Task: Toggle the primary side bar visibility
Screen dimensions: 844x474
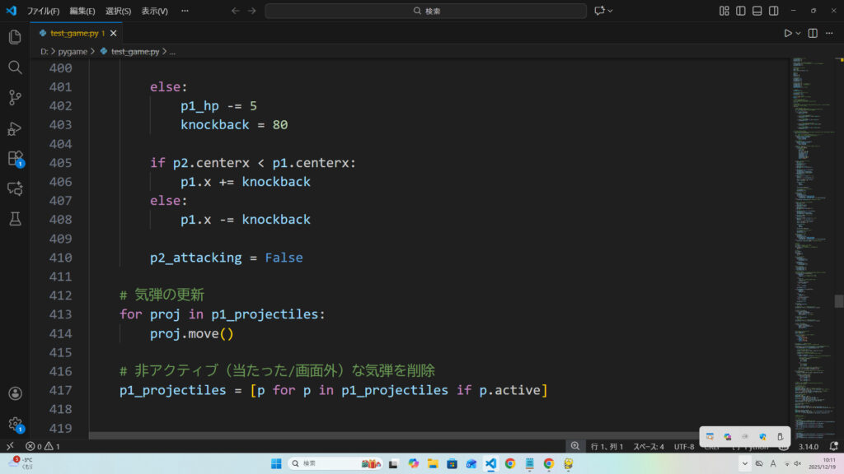Action: coord(741,11)
